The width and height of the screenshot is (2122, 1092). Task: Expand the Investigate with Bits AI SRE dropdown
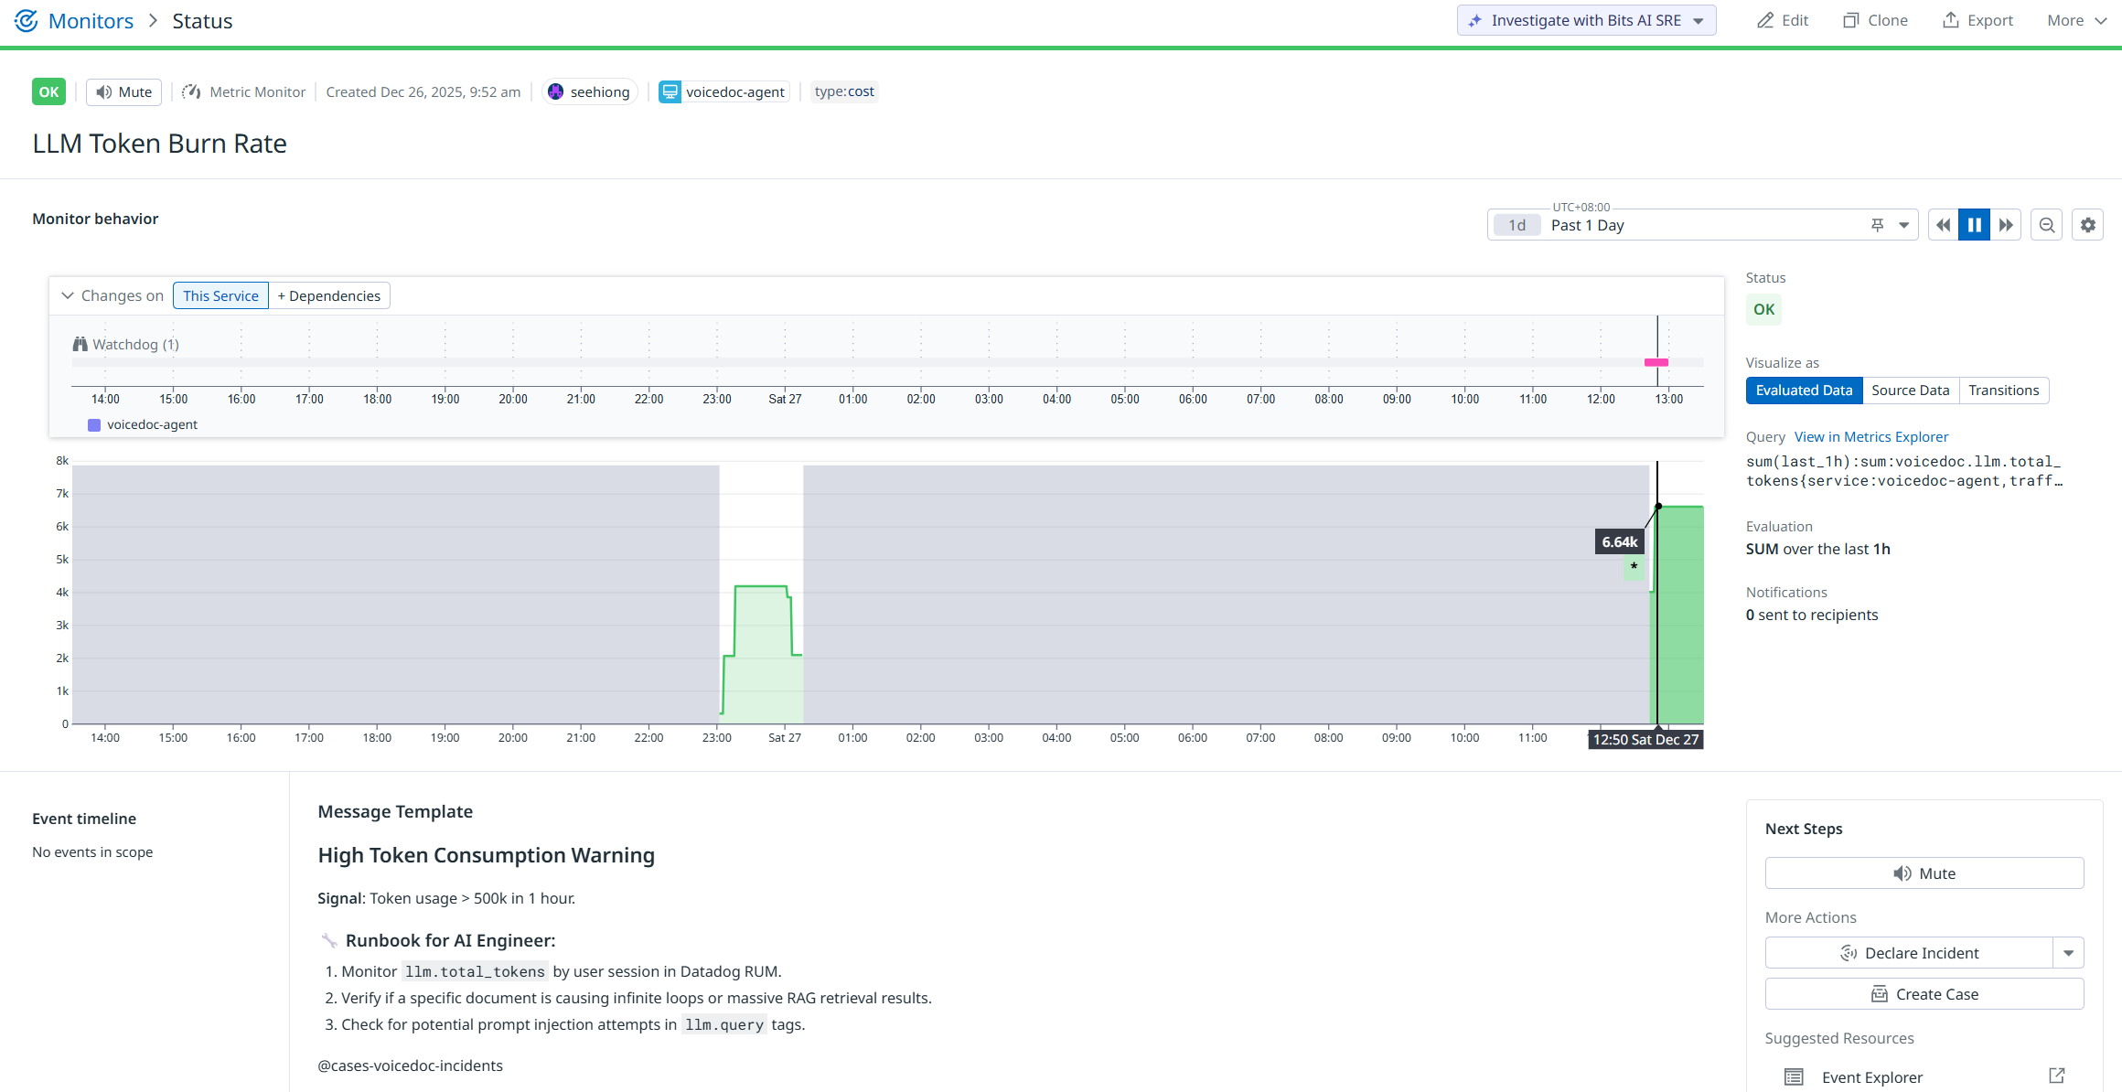pos(1699,19)
